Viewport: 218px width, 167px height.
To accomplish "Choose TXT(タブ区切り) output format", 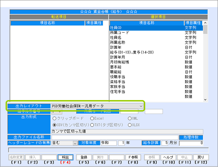I will pos(92,124).
